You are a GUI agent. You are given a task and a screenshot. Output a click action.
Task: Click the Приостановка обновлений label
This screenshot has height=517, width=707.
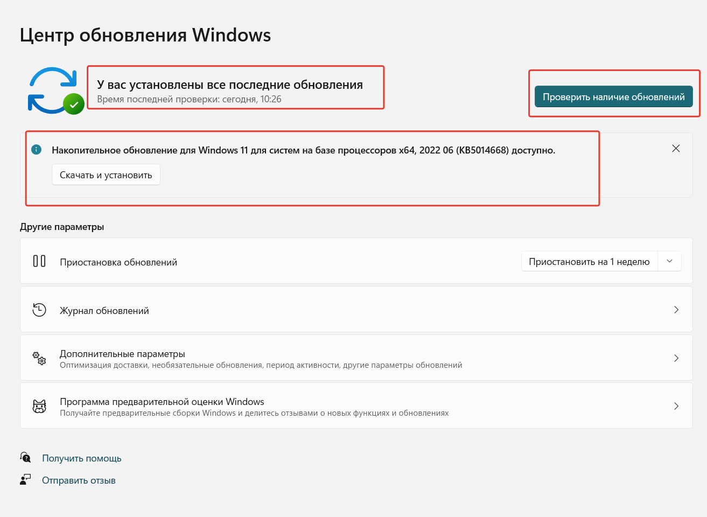pyautogui.click(x=118, y=262)
